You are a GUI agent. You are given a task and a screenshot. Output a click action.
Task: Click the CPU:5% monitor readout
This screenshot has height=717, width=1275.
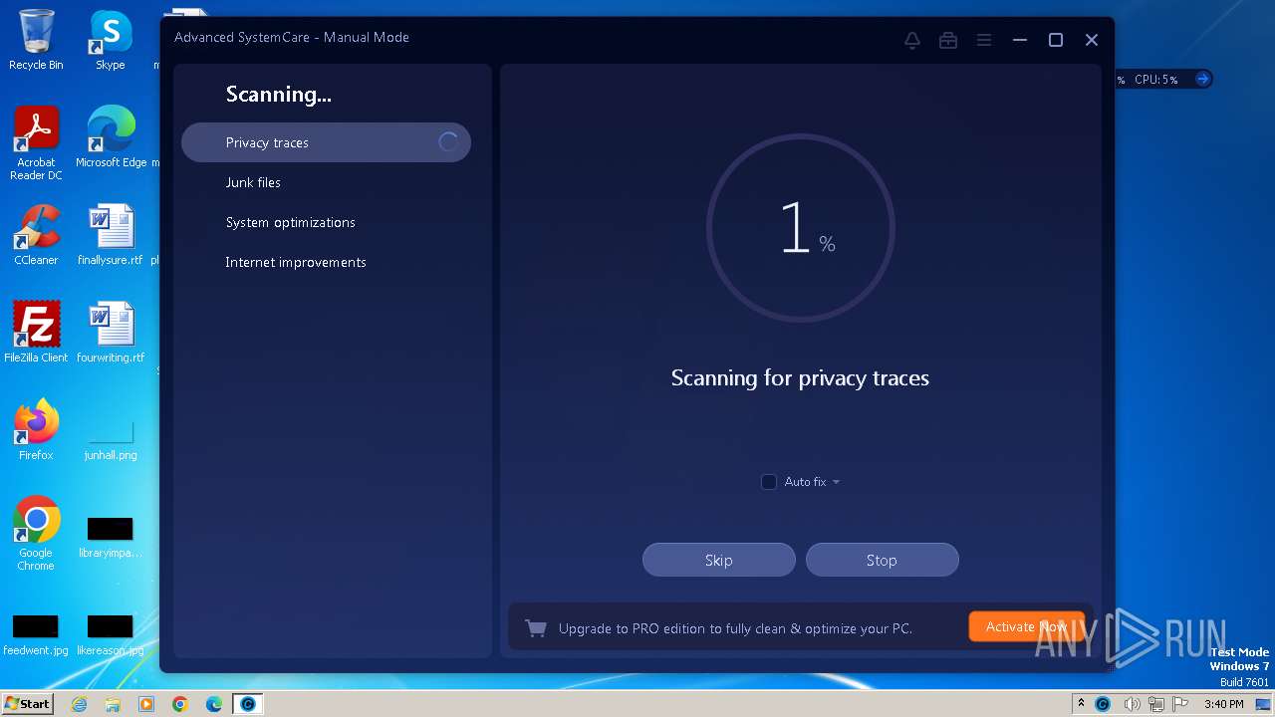click(x=1155, y=80)
